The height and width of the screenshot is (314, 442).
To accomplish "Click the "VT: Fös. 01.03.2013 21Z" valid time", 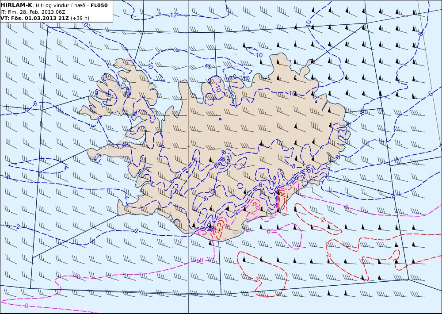I will coord(34,18).
